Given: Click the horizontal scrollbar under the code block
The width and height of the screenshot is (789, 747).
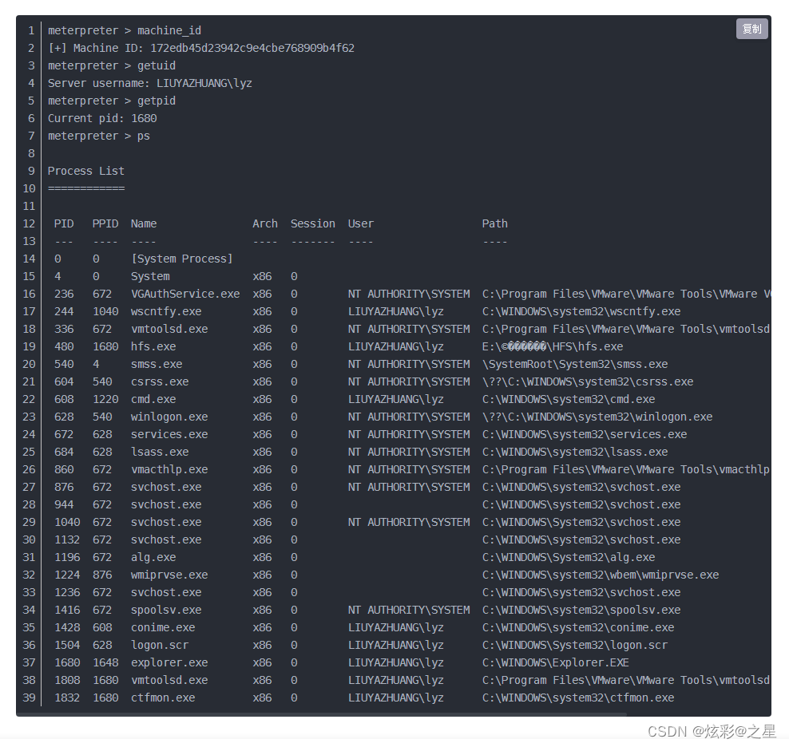Looking at the screenshot, I should (x=322, y=713).
